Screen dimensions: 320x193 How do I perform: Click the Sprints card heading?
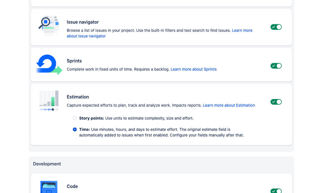(74, 61)
